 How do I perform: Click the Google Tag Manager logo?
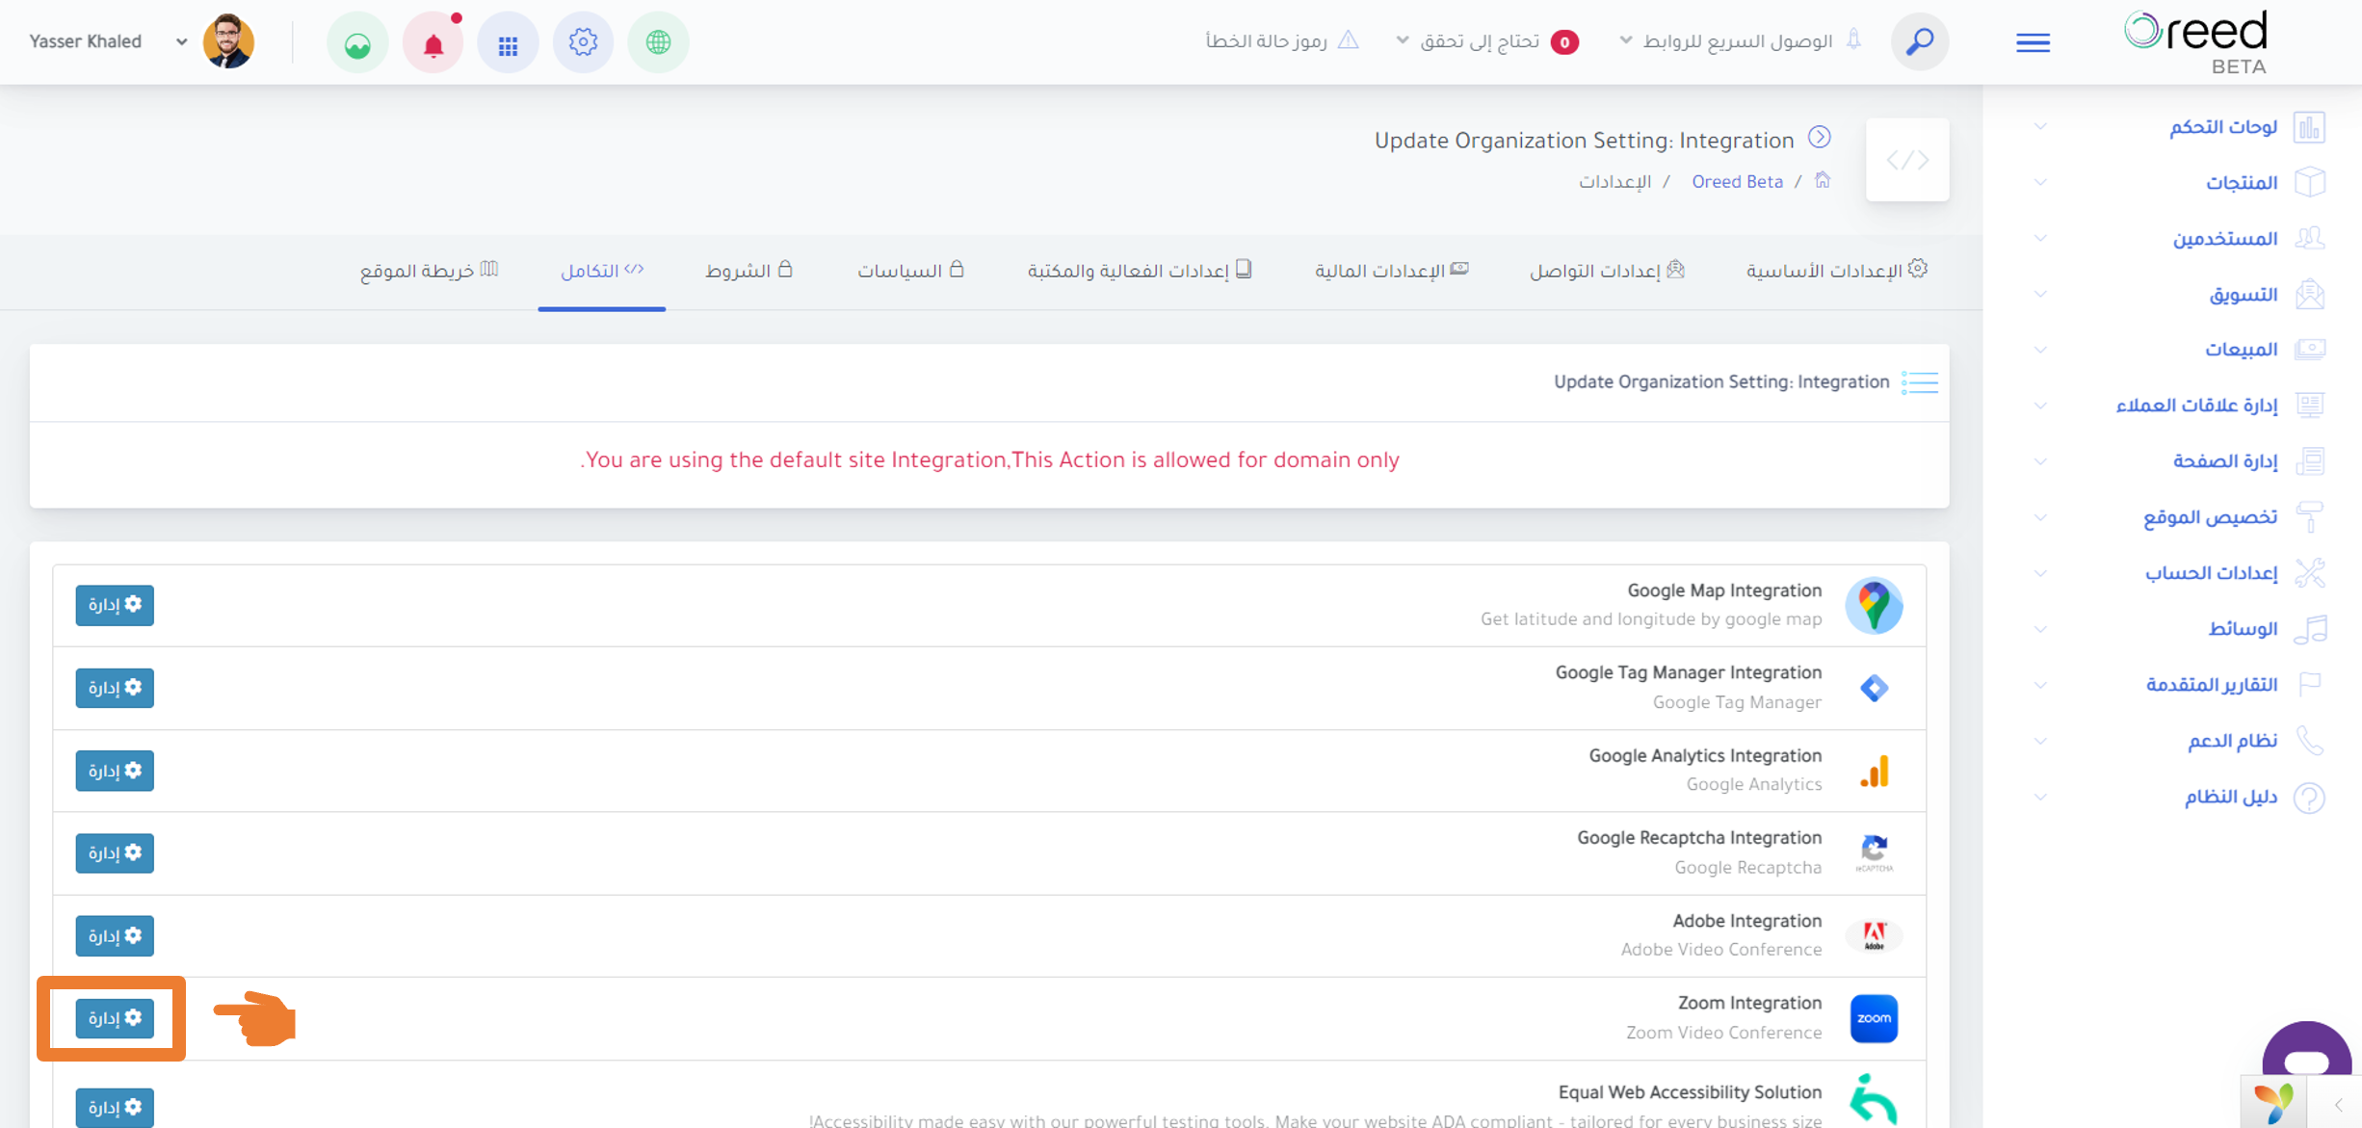click(x=1874, y=688)
